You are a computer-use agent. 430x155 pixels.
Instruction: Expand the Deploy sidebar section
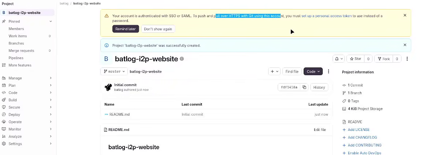click(x=27, y=115)
